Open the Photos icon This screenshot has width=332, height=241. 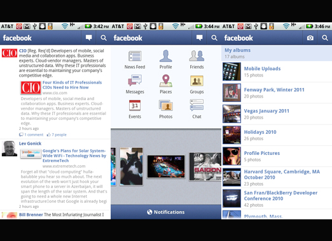click(166, 105)
